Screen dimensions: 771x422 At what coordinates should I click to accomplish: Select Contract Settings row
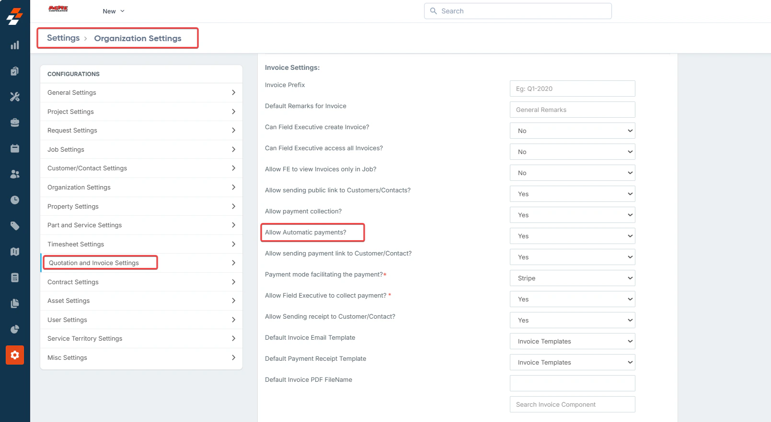tap(141, 282)
